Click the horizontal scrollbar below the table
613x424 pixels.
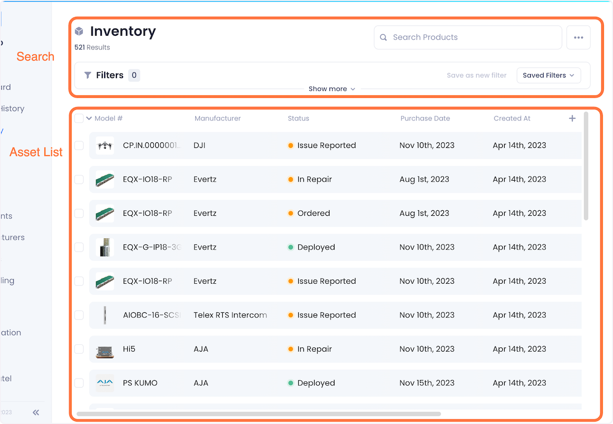click(258, 414)
